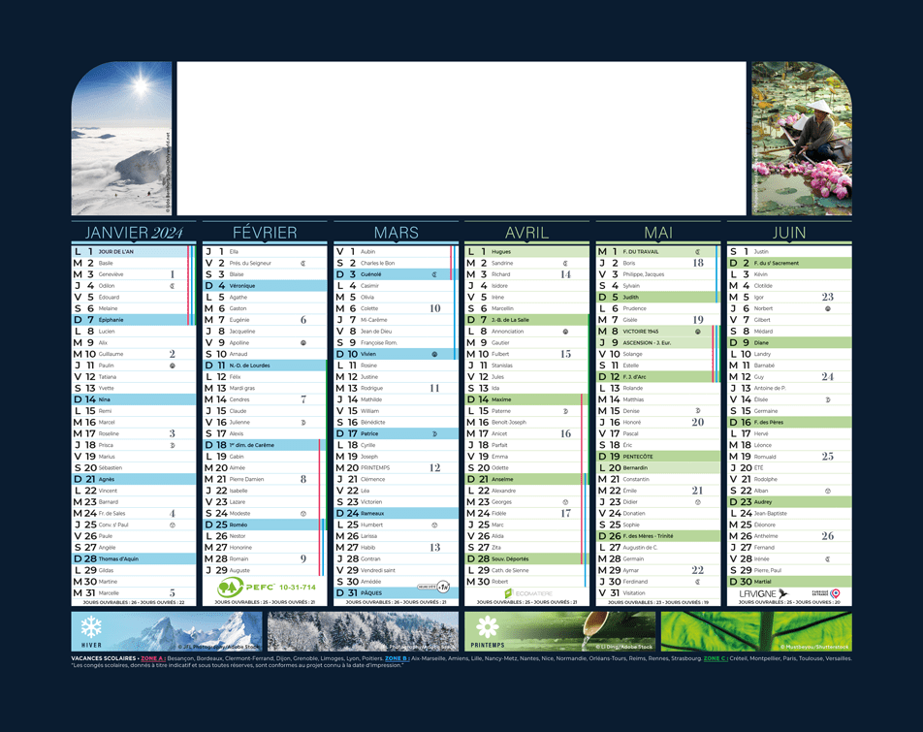923x732 pixels.
Task: Select the JOUR DE L'AN row in Janvier
Action: (x=131, y=252)
